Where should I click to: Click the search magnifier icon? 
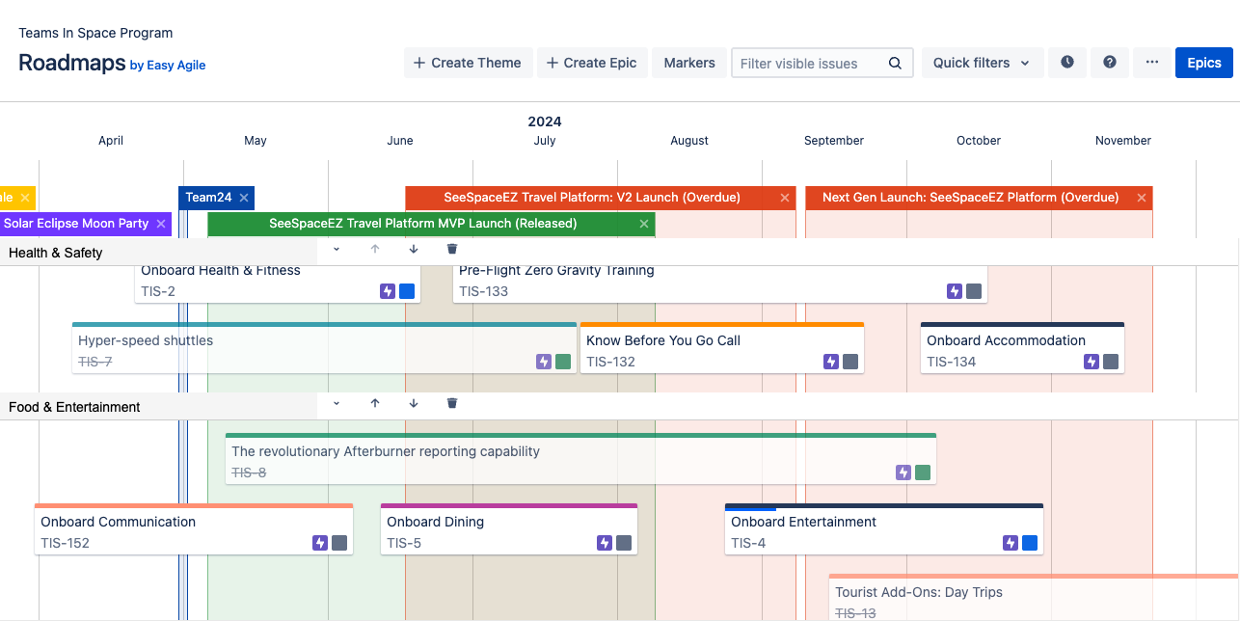tap(895, 64)
